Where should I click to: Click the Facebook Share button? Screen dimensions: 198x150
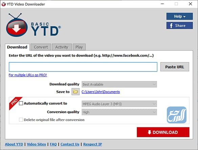coord(180,26)
